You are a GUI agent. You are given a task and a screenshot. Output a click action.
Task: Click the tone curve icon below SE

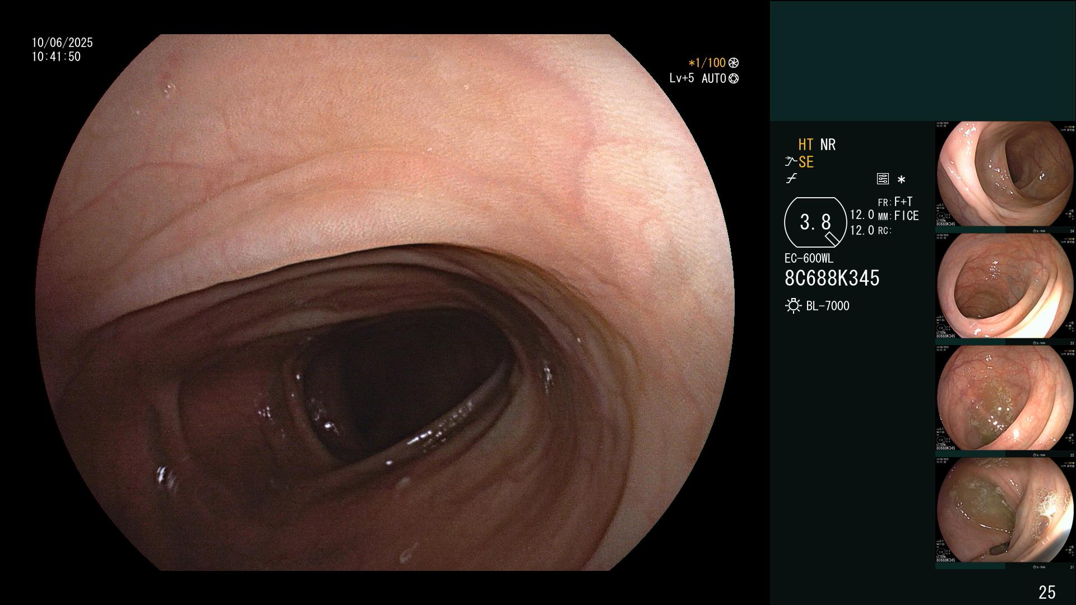(791, 179)
